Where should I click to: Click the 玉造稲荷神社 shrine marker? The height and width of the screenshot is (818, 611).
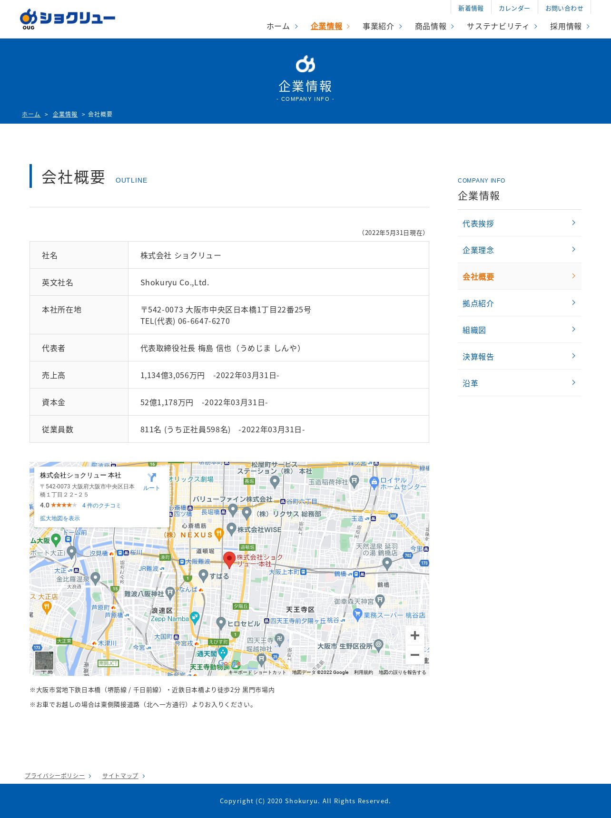pyautogui.click(x=354, y=481)
